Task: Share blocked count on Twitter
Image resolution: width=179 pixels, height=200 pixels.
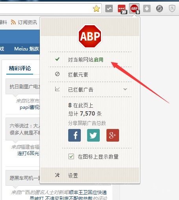Action: [93, 135]
